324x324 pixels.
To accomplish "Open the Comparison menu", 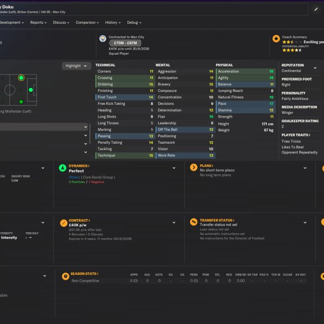I will click(x=87, y=23).
